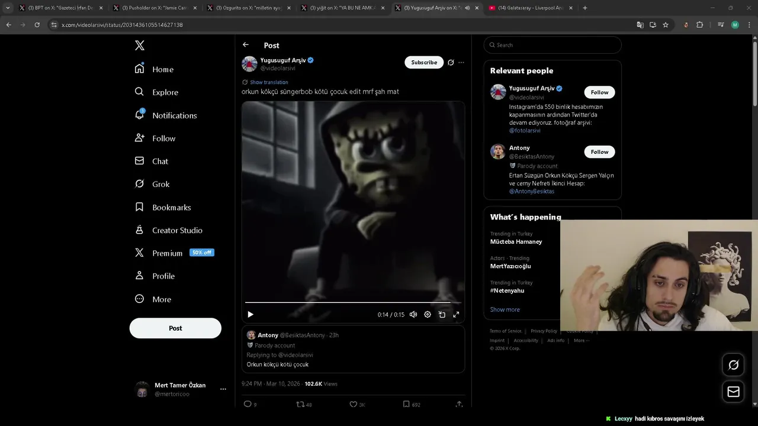Bookmark the post showing 692 saves
758x426 pixels.
coord(406,404)
